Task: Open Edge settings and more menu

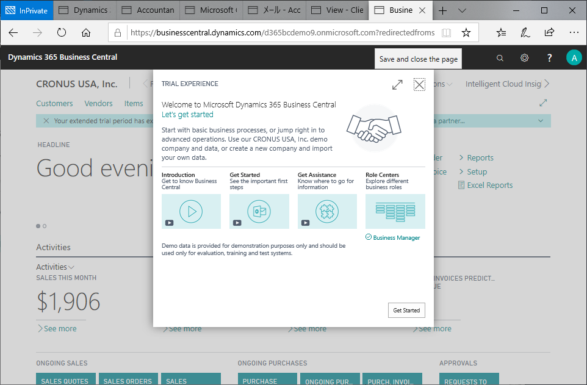Action: click(574, 33)
